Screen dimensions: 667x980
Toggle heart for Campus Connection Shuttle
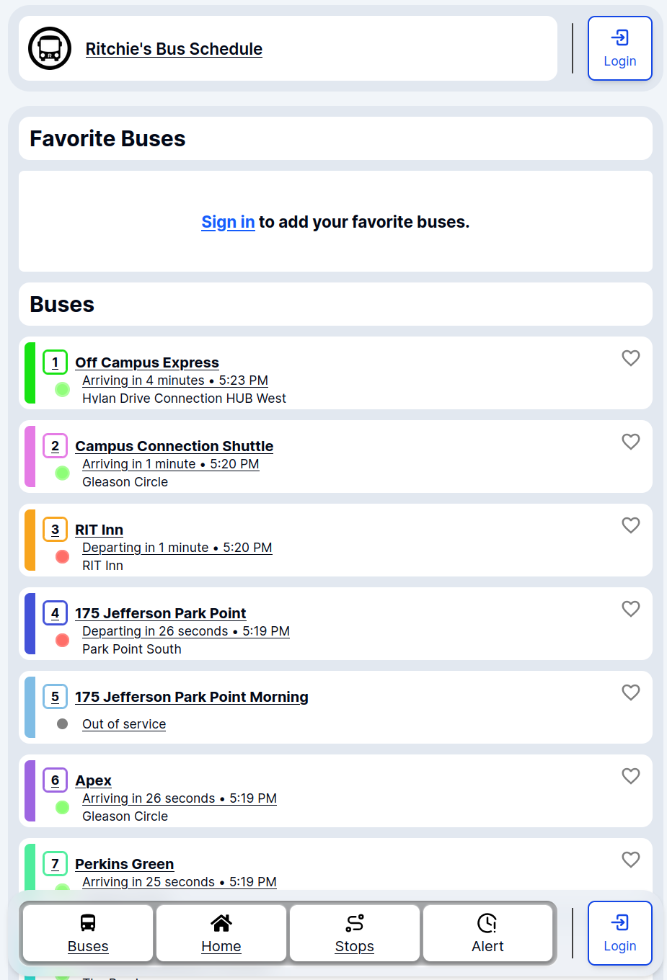click(x=631, y=442)
